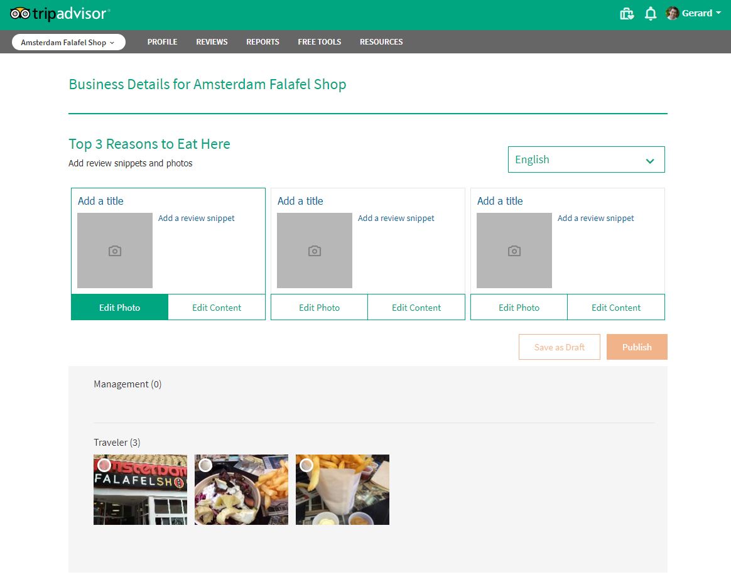Expand the English language dropdown
Viewport: 731px width, 582px height.
[x=586, y=159]
